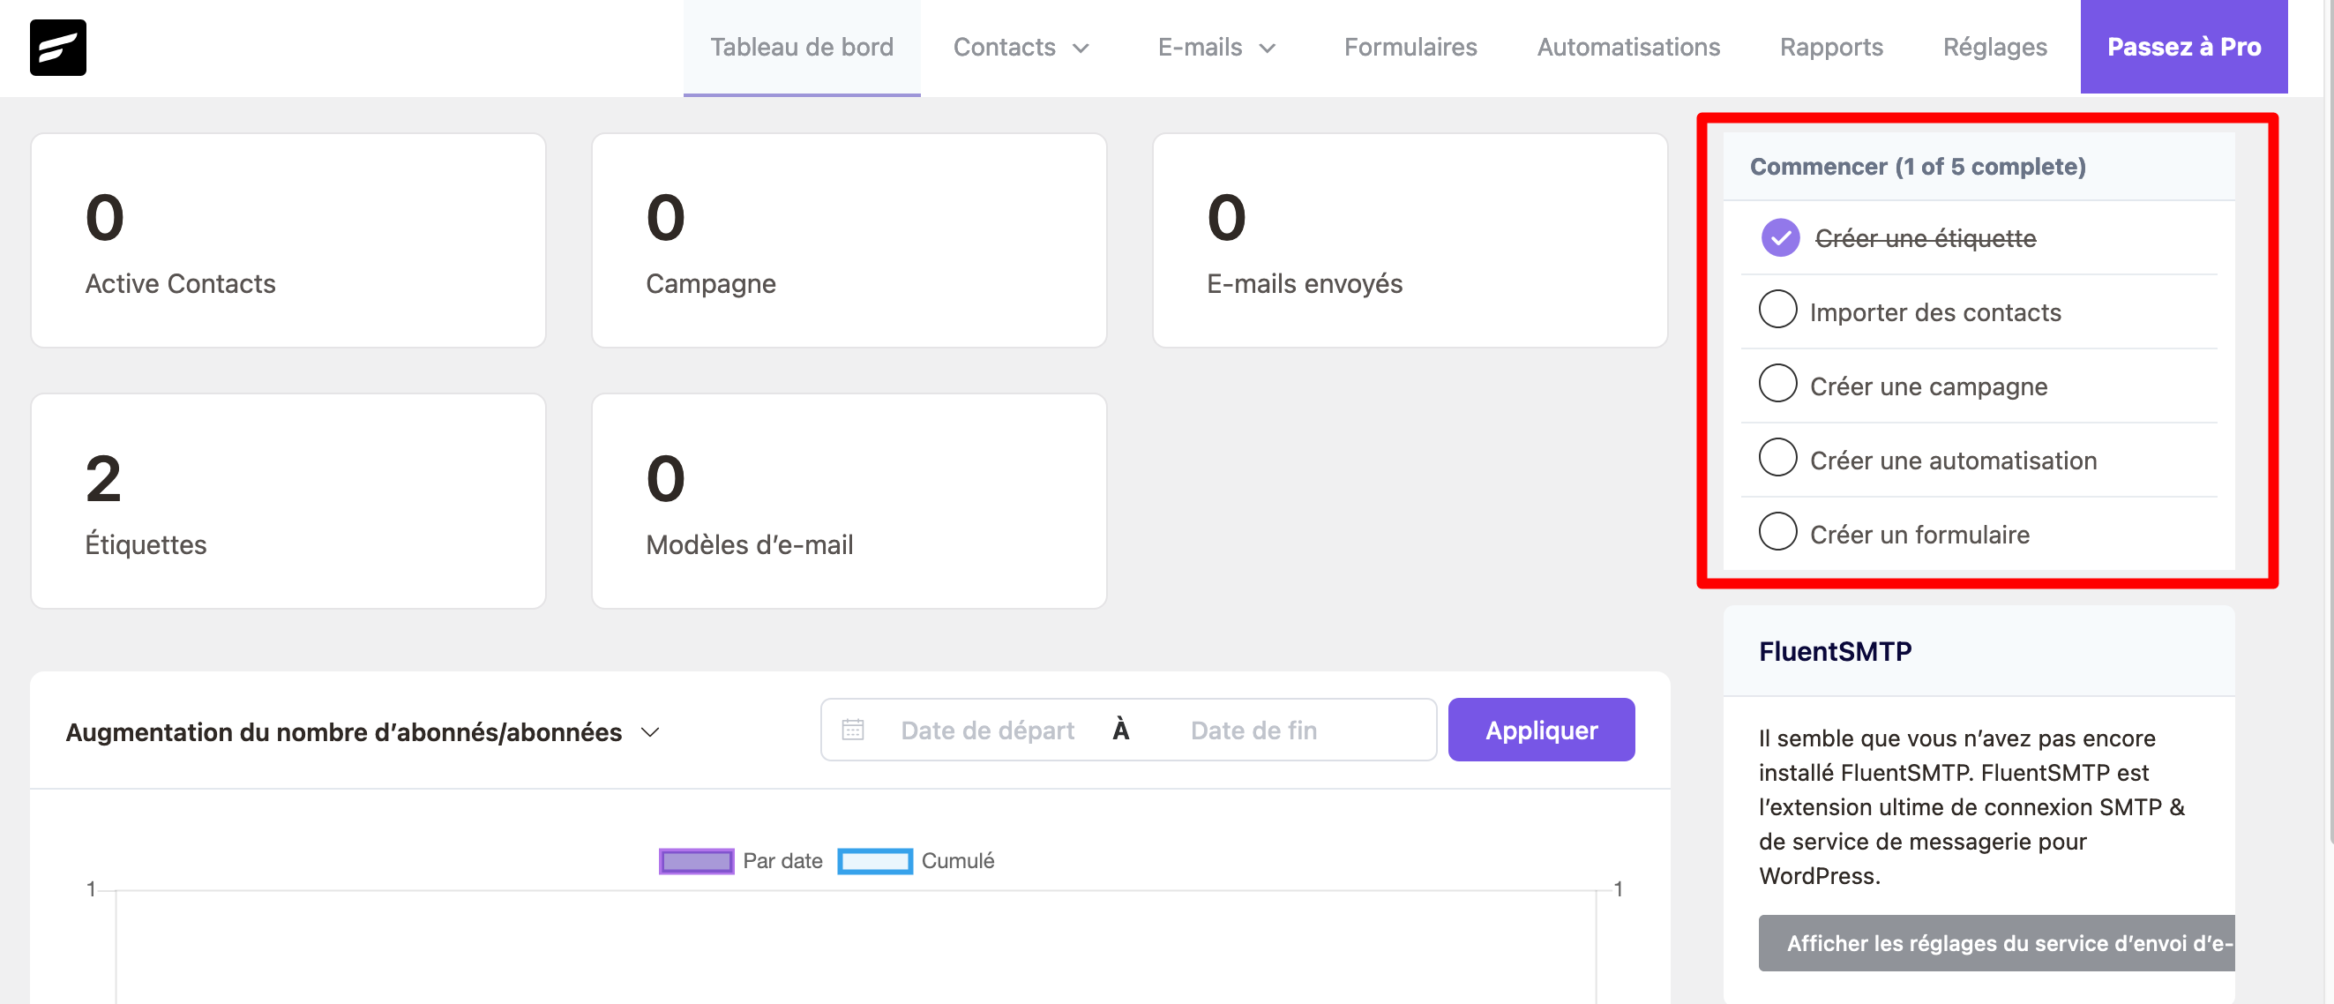The width and height of the screenshot is (2334, 1004).
Task: Click the Date de départ input field
Action: [x=988, y=730]
